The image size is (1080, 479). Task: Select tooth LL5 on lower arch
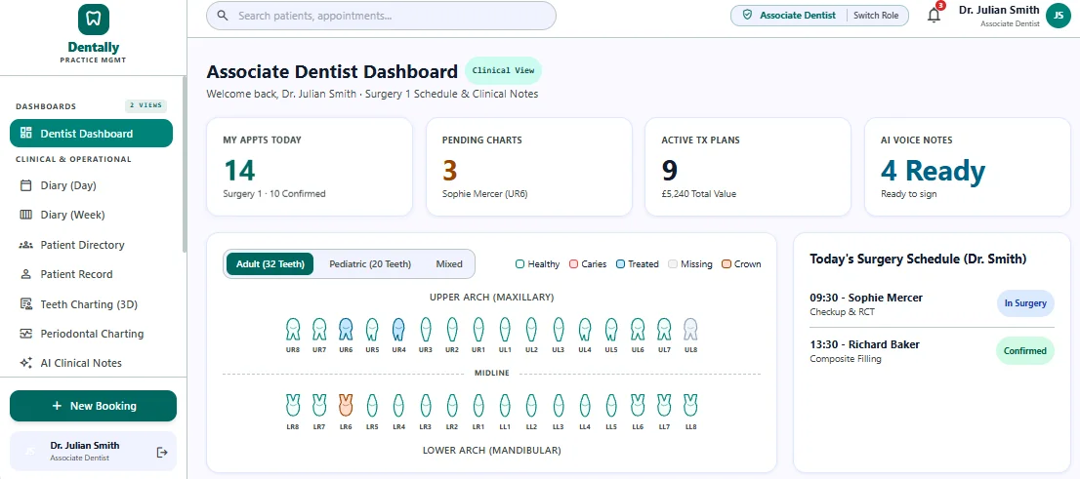(x=611, y=405)
